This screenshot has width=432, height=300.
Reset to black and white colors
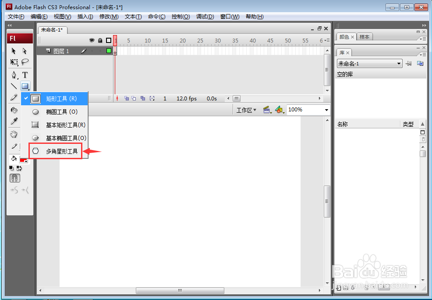tap(11, 168)
